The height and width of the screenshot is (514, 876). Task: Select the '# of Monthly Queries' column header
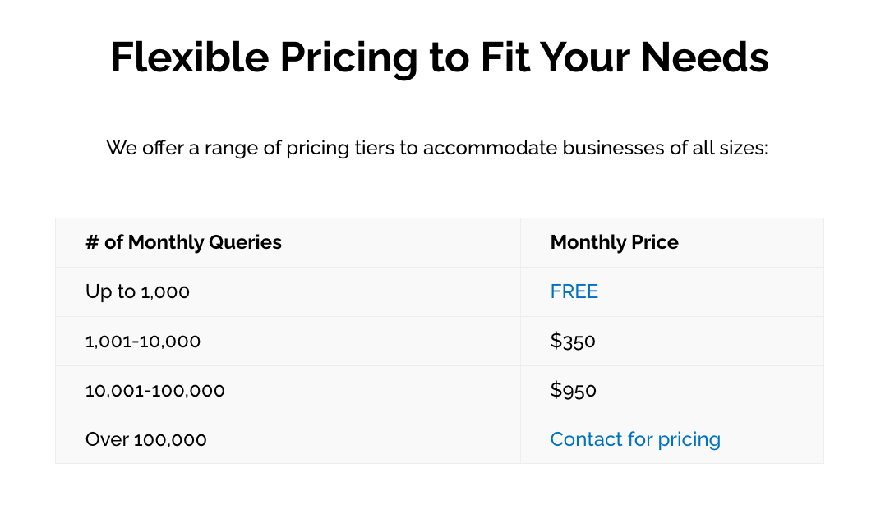pyautogui.click(x=183, y=242)
